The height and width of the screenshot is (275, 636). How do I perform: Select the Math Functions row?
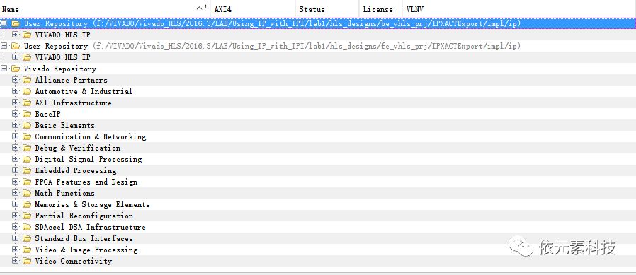(318, 193)
